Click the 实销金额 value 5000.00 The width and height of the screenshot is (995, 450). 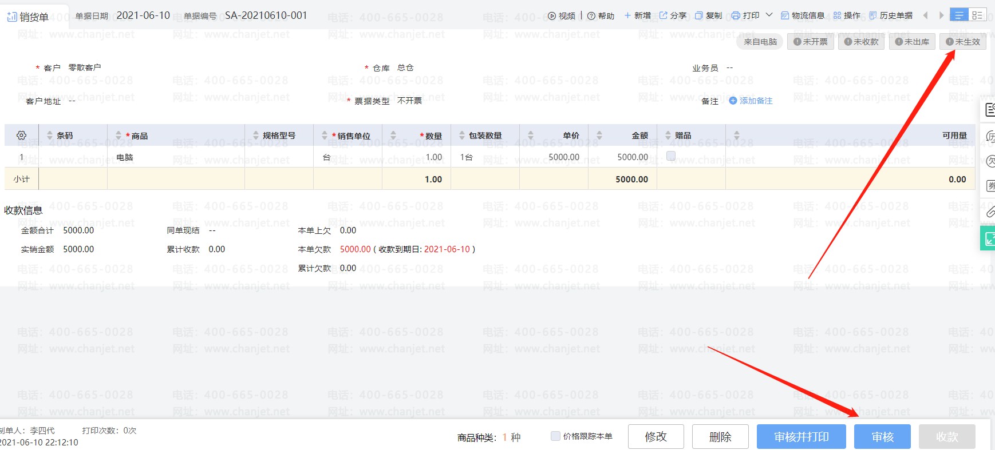78,249
